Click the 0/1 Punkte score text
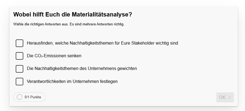Image resolution: width=245 pixels, height=111 pixels. [33, 97]
